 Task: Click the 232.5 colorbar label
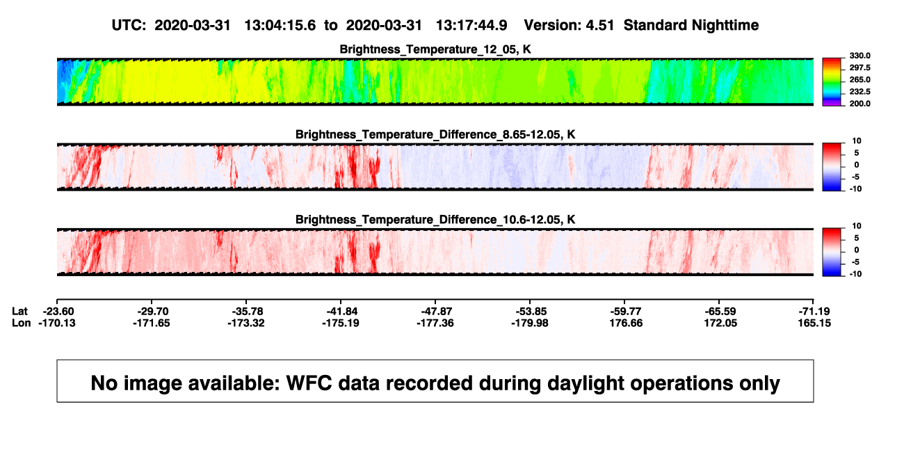click(859, 92)
